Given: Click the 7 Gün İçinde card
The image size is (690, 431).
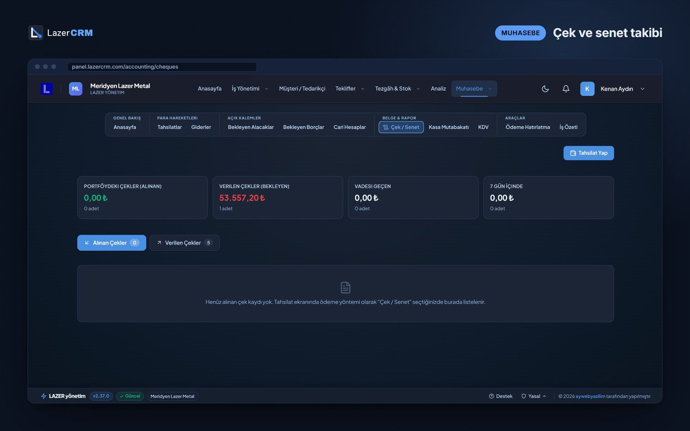Looking at the screenshot, I should 549,197.
